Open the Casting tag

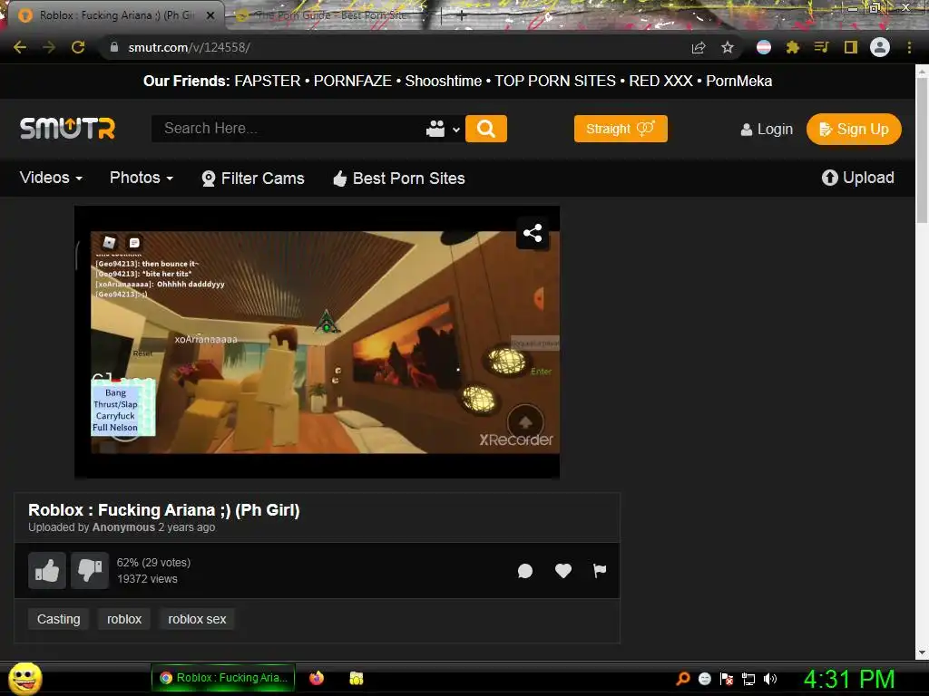[59, 619]
